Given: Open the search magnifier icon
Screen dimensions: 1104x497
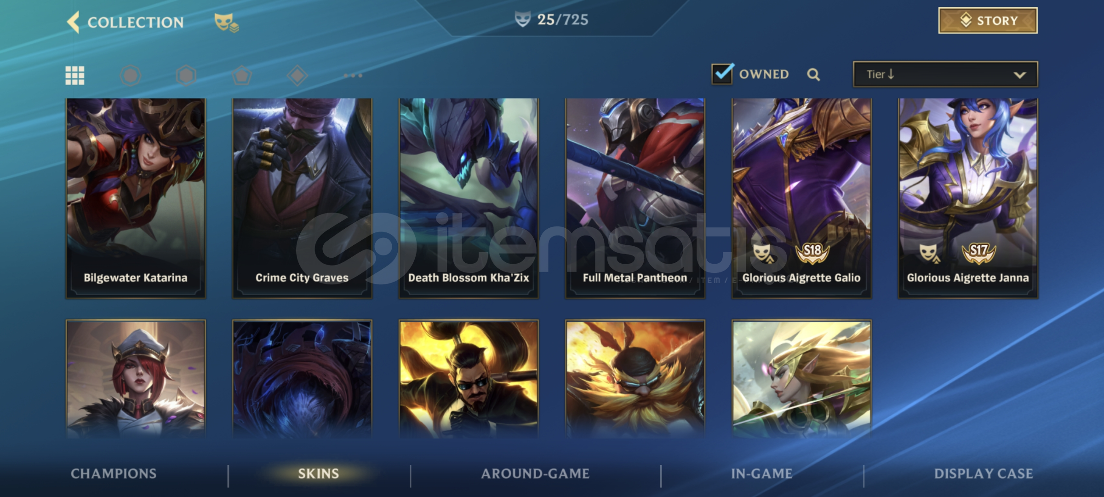Looking at the screenshot, I should coord(813,75).
